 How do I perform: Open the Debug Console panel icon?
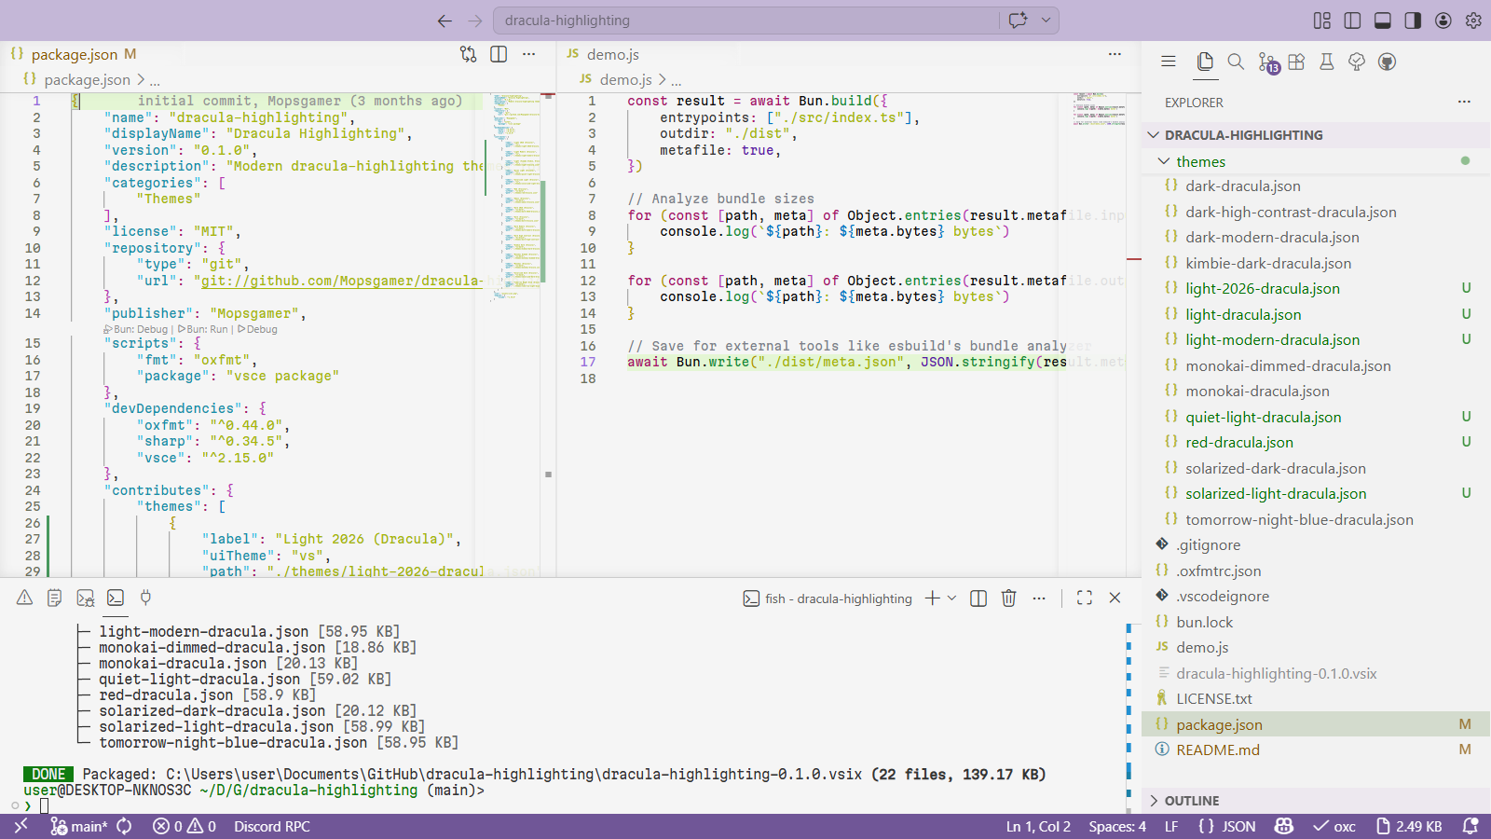click(86, 598)
